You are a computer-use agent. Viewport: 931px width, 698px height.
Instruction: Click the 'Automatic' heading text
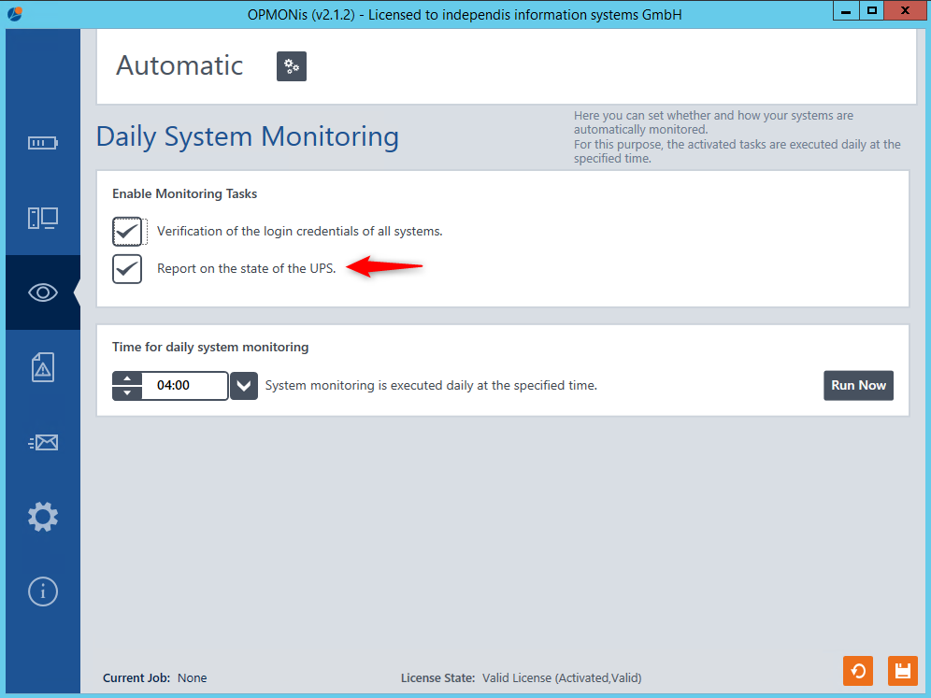click(179, 65)
